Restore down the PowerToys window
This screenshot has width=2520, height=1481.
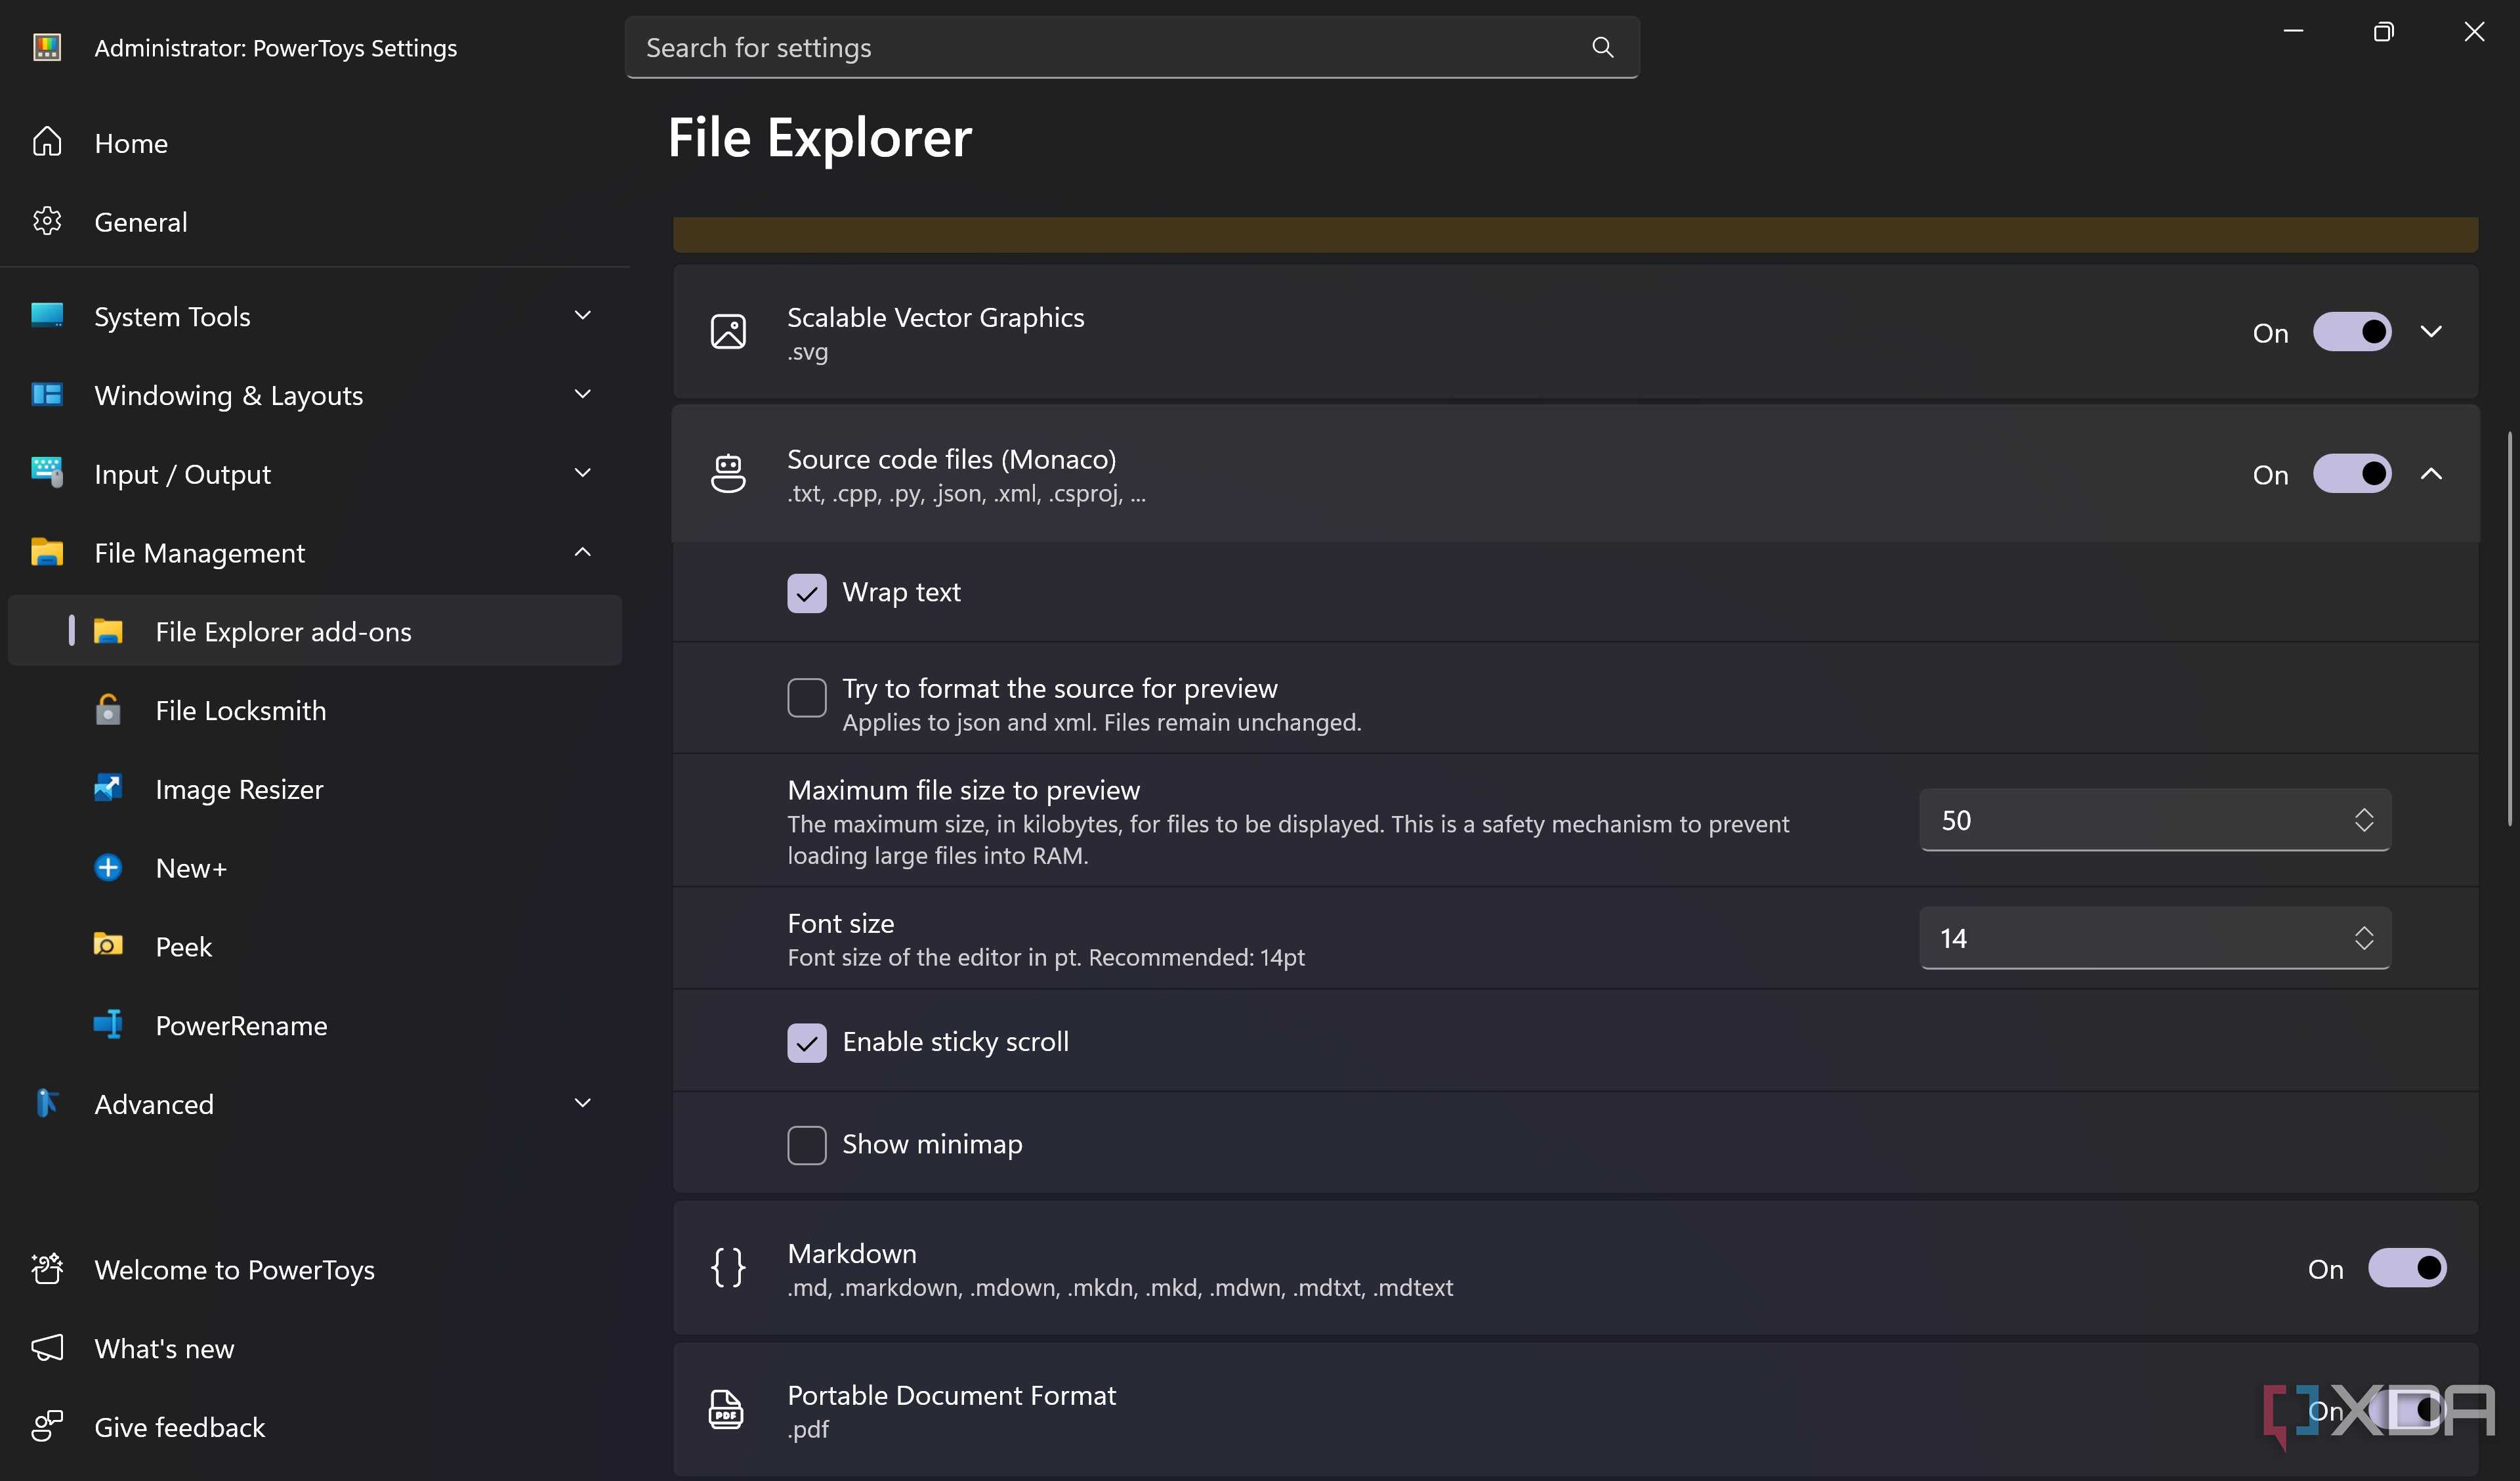click(2383, 32)
